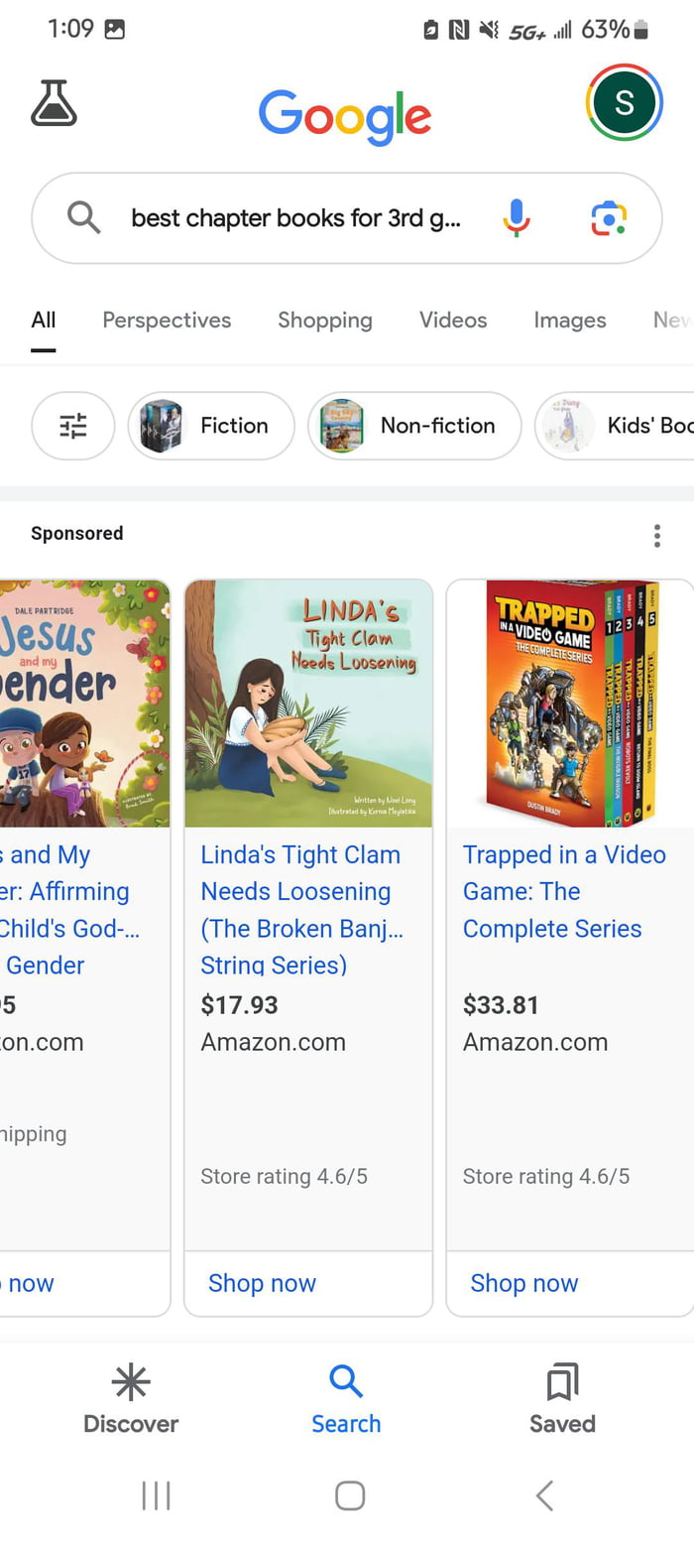Open the Saved collections
This screenshot has width=694, height=1544.
click(x=562, y=1399)
